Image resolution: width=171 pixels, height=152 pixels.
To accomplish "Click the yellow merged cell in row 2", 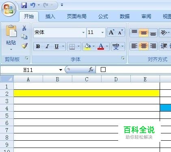I will tap(87, 93).
